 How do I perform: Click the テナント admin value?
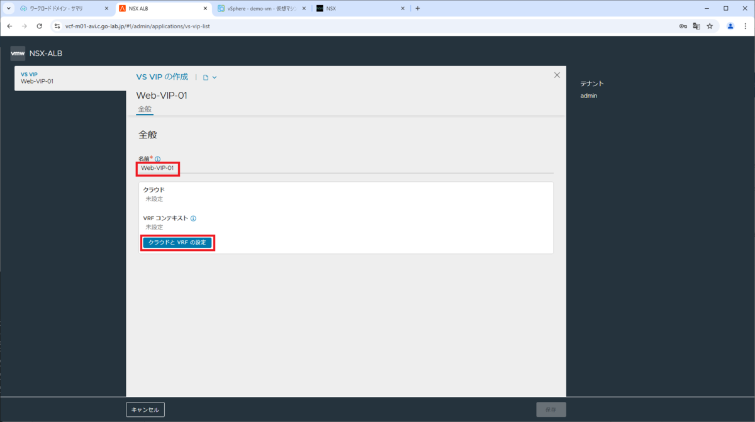[589, 96]
